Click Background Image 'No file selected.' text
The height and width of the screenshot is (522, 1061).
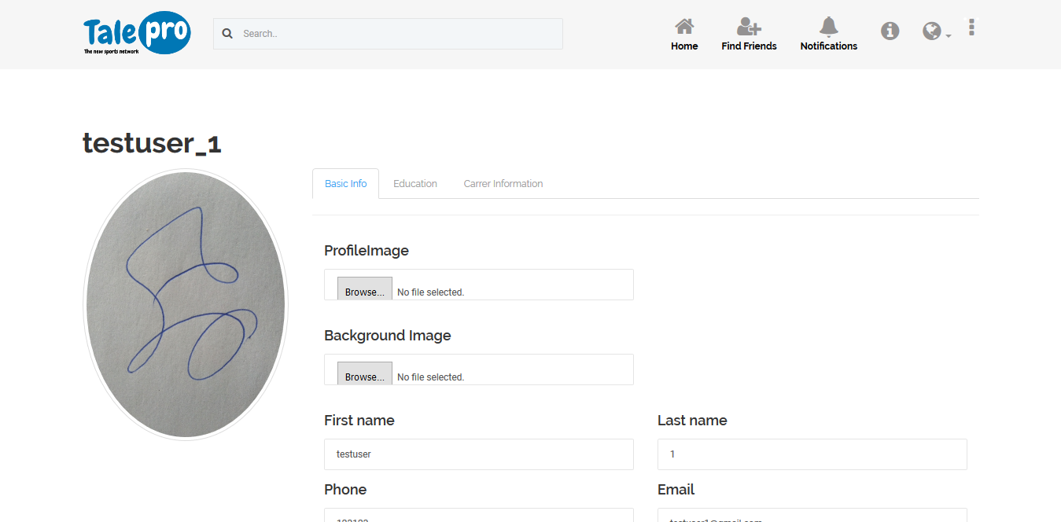[431, 377]
